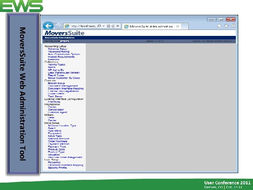The width and height of the screenshot is (253, 190).
Task: Click the compatibility view icon in the address bar
Action: 109,26
